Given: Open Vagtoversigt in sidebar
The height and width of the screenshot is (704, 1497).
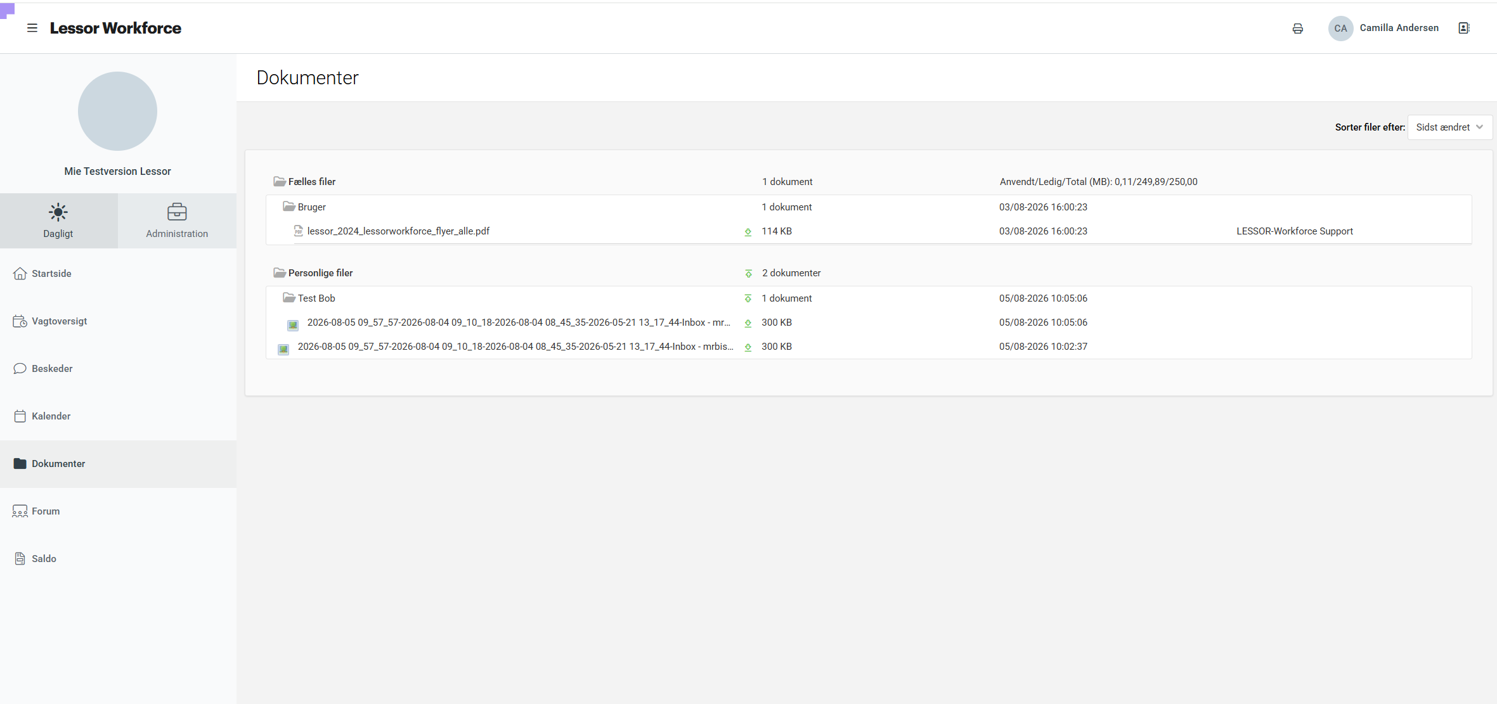Looking at the screenshot, I should pos(118,321).
